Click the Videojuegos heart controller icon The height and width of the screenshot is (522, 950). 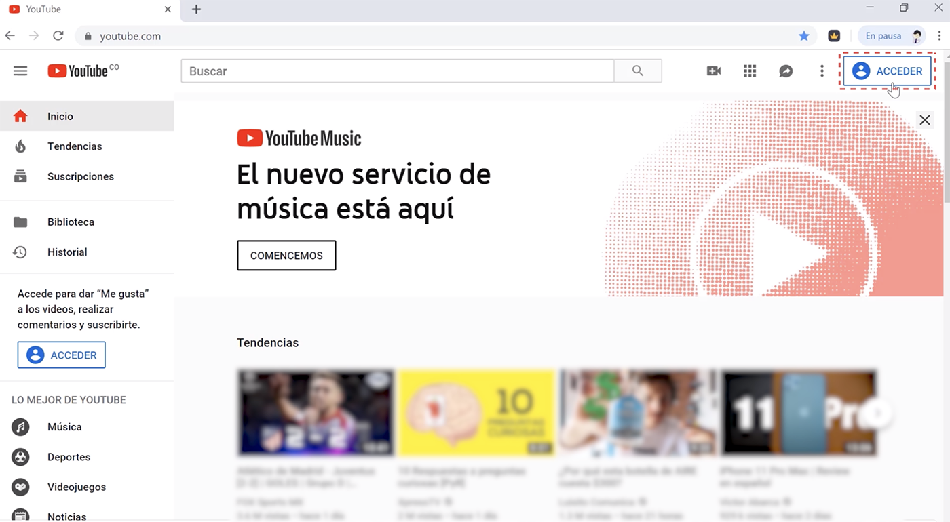(20, 487)
